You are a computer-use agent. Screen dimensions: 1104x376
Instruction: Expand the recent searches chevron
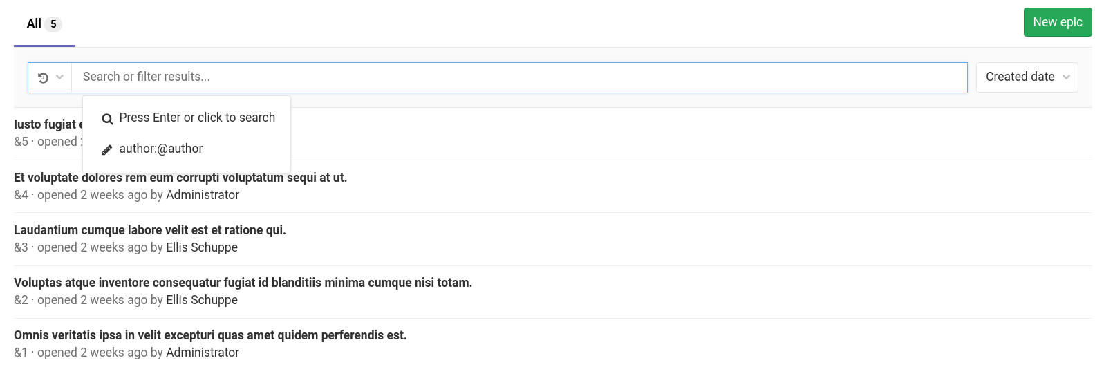tap(59, 77)
